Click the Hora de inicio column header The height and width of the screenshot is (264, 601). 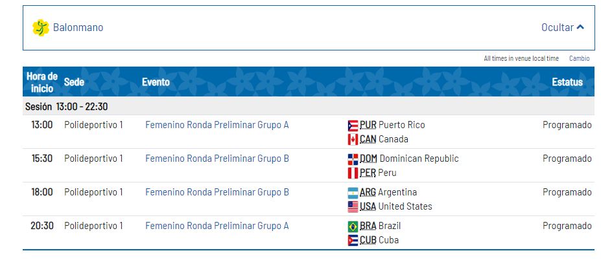pos(42,82)
